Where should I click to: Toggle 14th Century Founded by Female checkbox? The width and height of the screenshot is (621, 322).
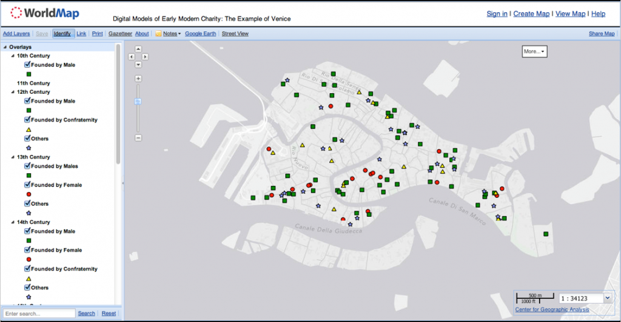(x=27, y=250)
